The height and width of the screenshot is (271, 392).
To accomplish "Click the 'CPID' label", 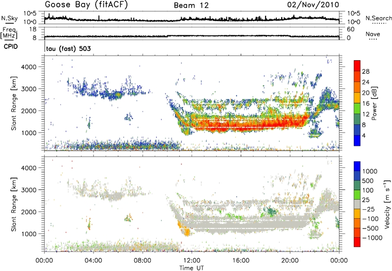I will coord(11,46).
